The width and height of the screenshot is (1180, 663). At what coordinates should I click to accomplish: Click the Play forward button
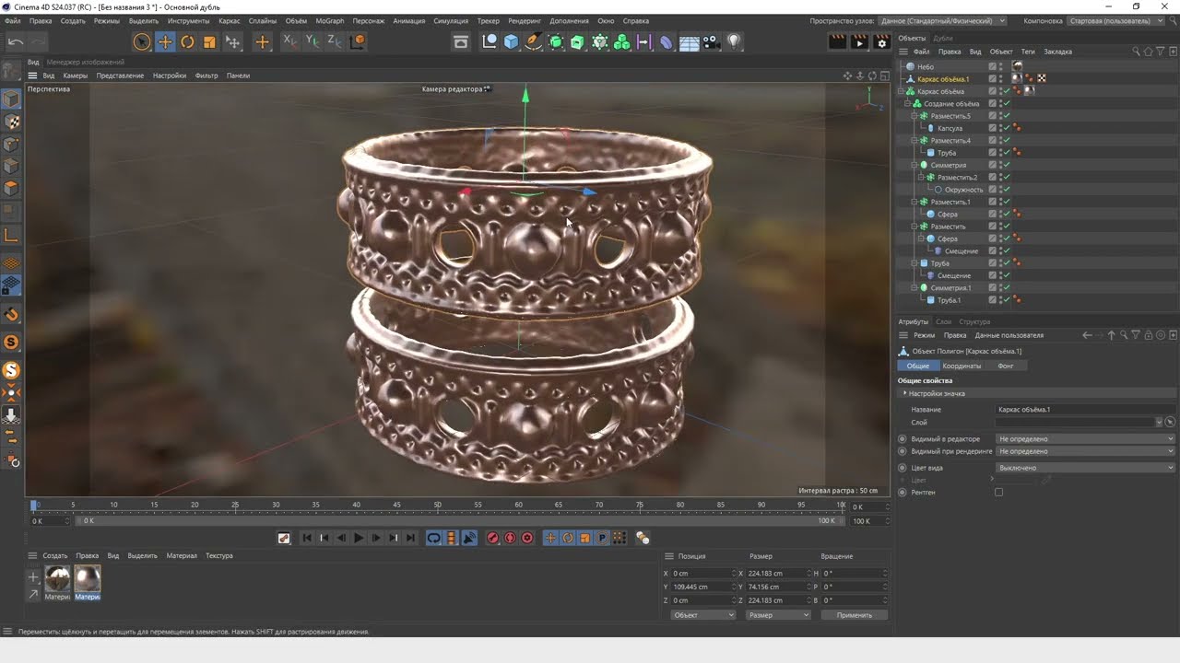coord(359,538)
